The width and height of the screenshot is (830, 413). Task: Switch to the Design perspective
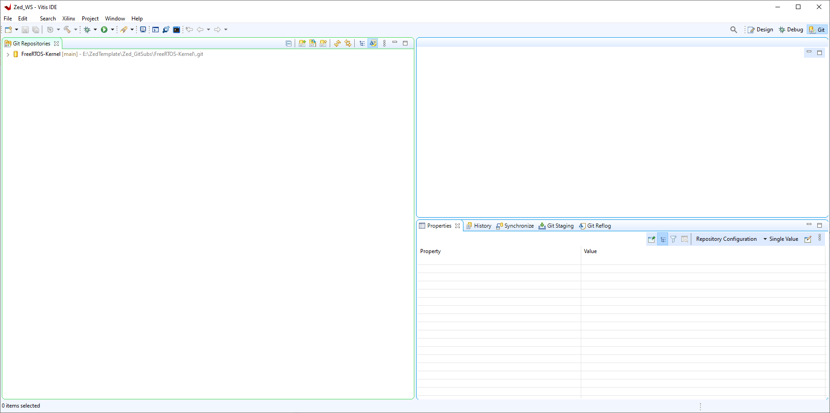point(760,30)
